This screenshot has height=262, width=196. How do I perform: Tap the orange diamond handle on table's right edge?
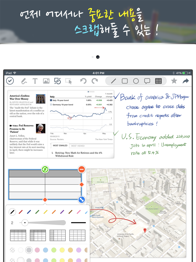(82, 184)
